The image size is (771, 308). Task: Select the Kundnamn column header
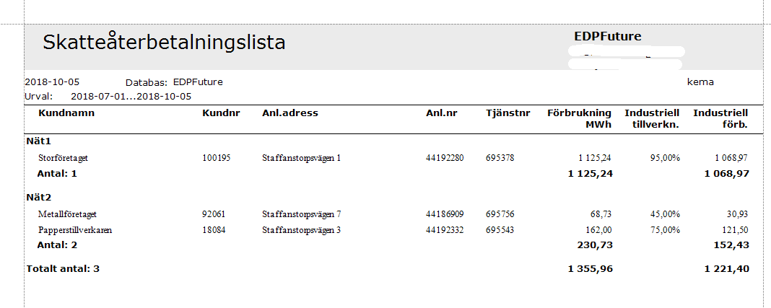tap(66, 113)
